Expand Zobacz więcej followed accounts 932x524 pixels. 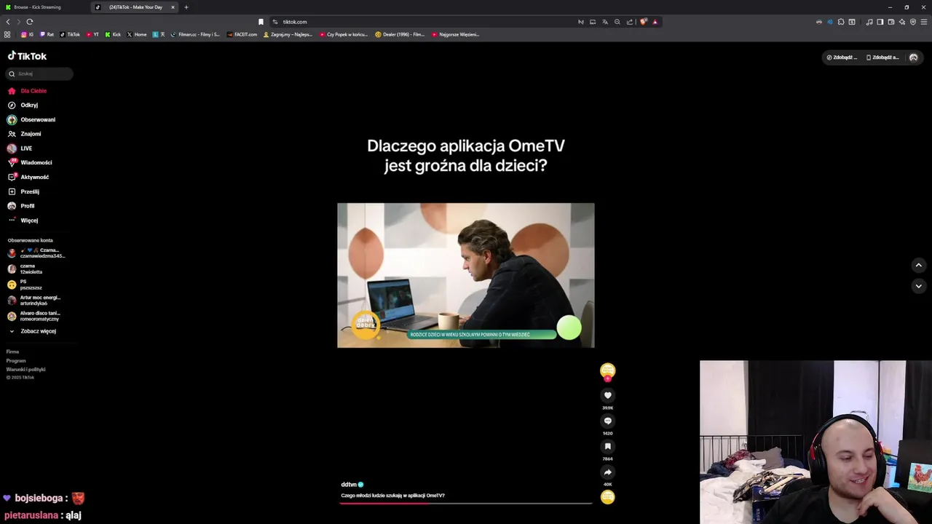coord(32,331)
